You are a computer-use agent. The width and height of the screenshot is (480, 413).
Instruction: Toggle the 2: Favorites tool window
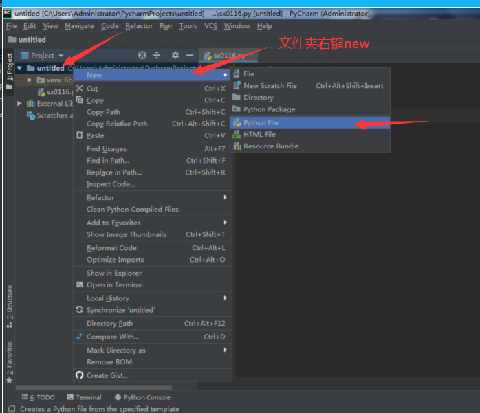point(10,361)
